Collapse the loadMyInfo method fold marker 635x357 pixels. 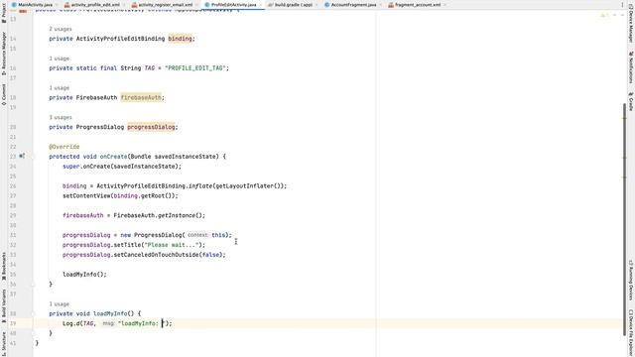(33, 313)
